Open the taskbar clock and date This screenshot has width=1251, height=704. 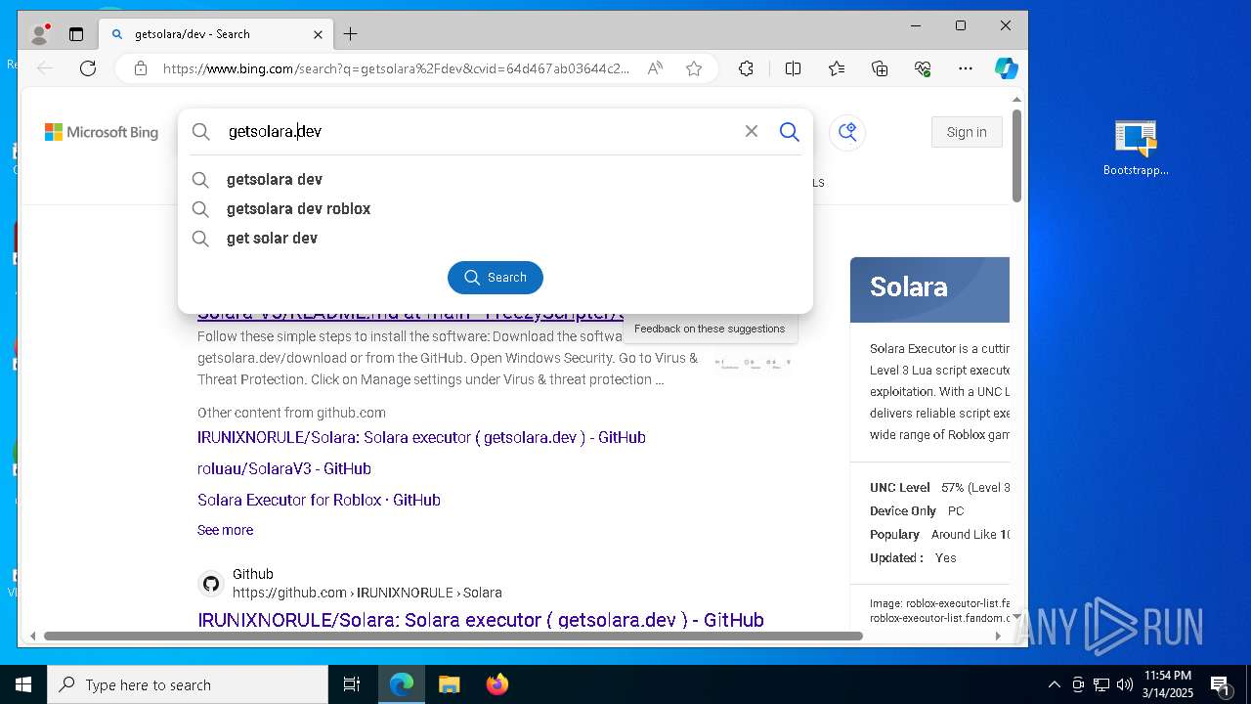tap(1168, 684)
